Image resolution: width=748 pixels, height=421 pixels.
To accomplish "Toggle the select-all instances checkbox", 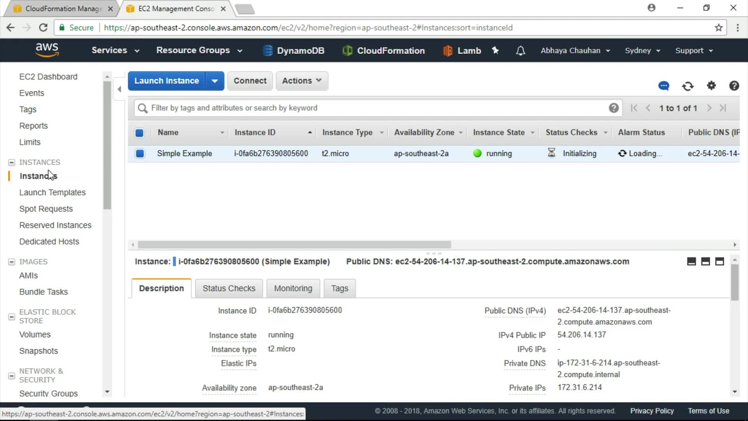I will (139, 133).
